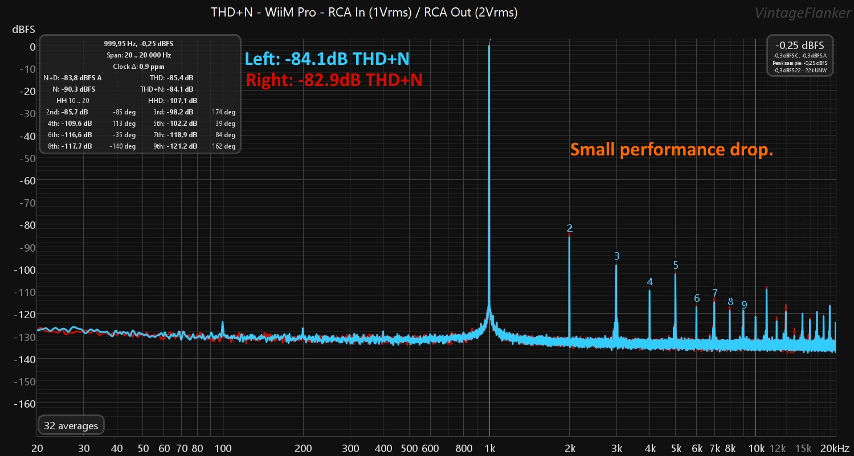Click harmonic marker 8 on the graph
The image size is (854, 456).
click(x=730, y=302)
